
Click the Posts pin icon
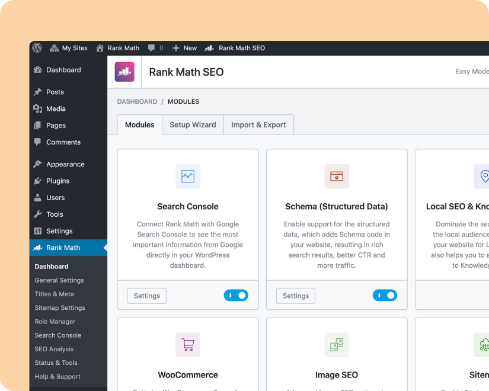(x=38, y=92)
